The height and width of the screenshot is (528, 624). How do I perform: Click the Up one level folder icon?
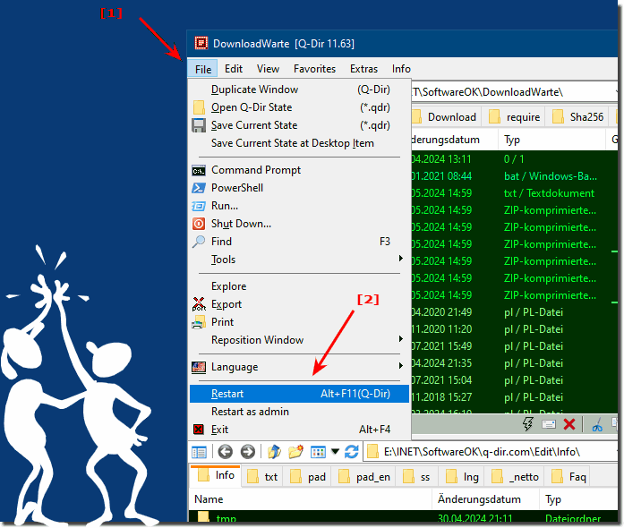click(x=274, y=452)
